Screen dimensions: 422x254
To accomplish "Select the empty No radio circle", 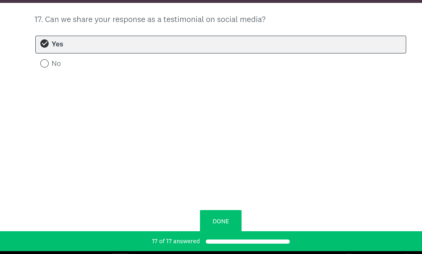I will 44,63.
